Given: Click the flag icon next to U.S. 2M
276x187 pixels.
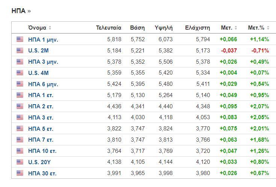Looking at the screenshot, I should 20,51.
